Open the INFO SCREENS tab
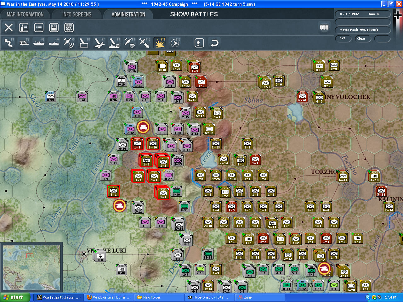 coord(77,14)
